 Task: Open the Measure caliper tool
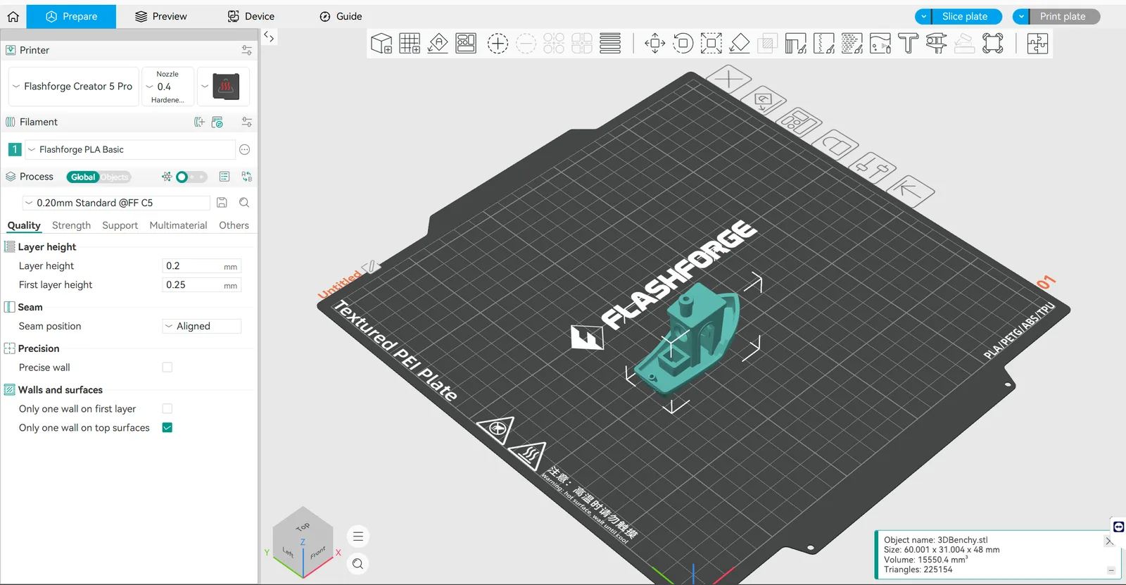936,44
